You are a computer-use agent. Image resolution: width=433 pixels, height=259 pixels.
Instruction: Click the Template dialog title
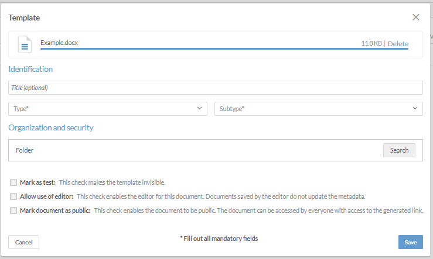click(x=24, y=18)
